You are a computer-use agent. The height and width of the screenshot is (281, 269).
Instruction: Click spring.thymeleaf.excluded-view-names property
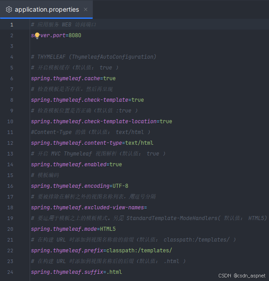click(87, 208)
